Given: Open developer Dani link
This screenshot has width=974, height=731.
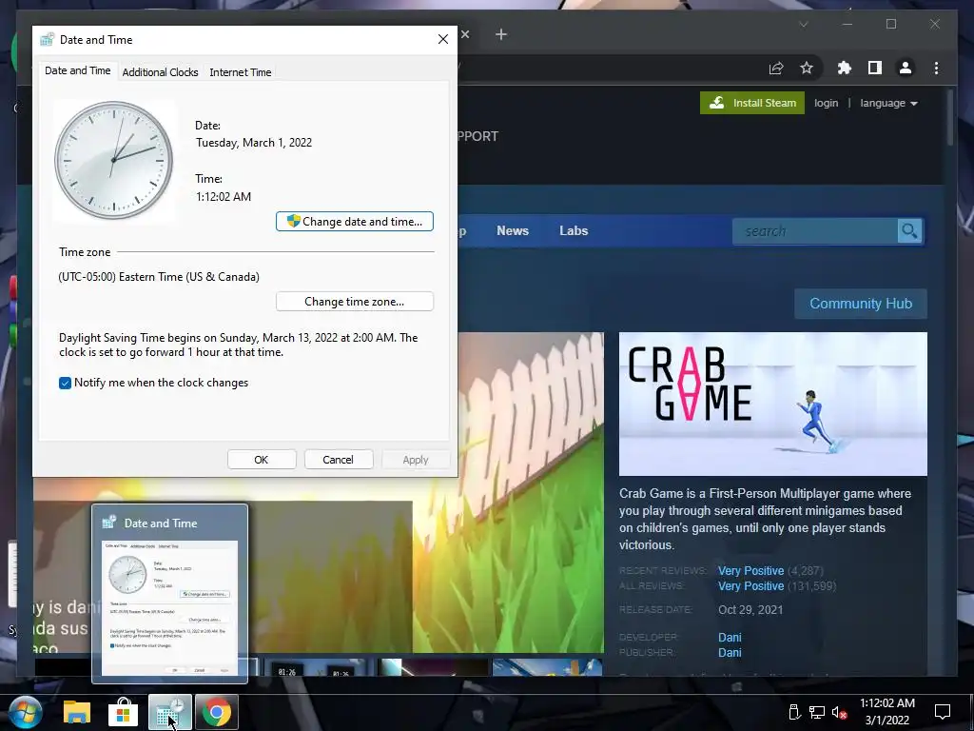Looking at the screenshot, I should point(730,637).
